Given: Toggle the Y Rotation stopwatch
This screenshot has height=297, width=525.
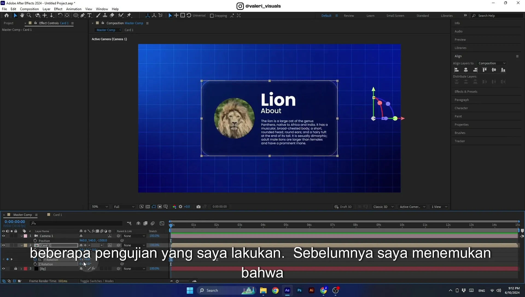Looking at the screenshot, I should coord(35,260).
